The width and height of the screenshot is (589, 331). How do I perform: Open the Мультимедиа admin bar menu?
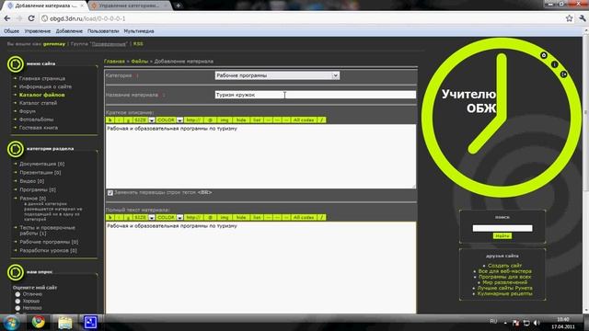coord(139,31)
